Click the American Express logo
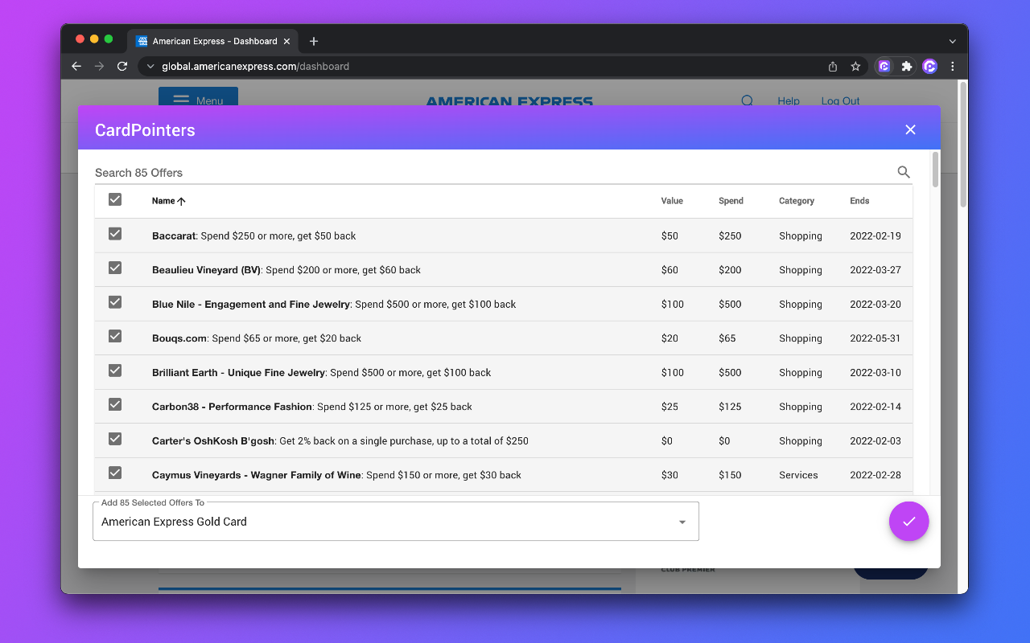Screen dimensions: 1030x643 (509, 101)
